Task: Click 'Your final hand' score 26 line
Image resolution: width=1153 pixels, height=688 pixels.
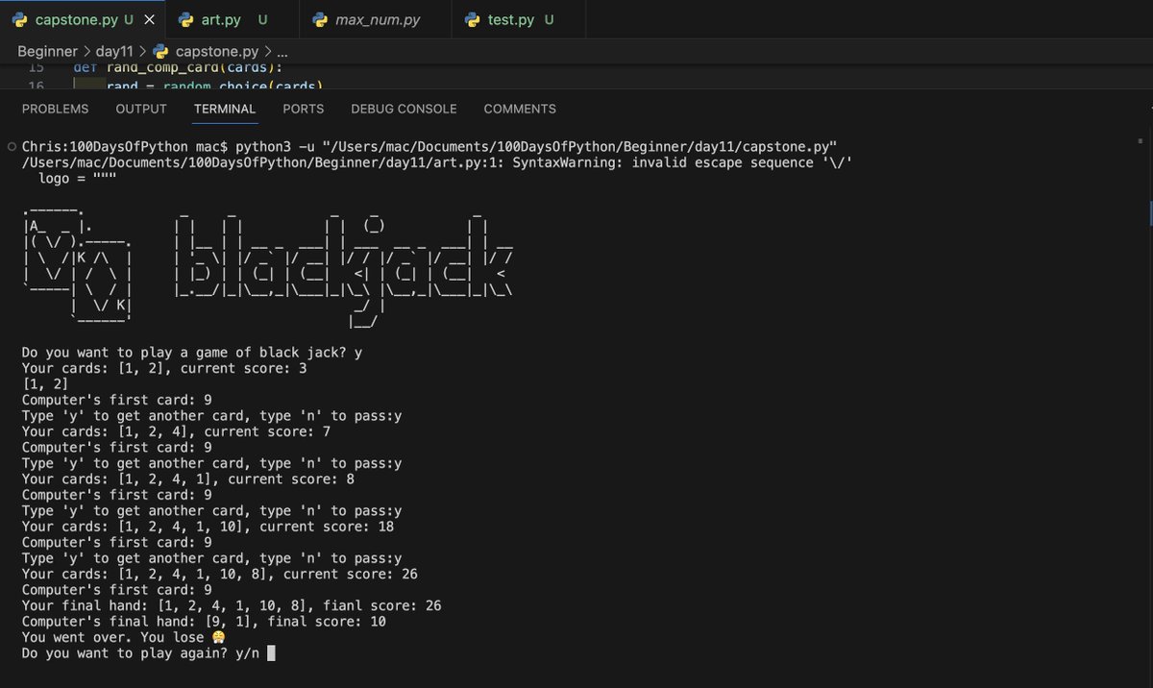Action: [x=232, y=605]
